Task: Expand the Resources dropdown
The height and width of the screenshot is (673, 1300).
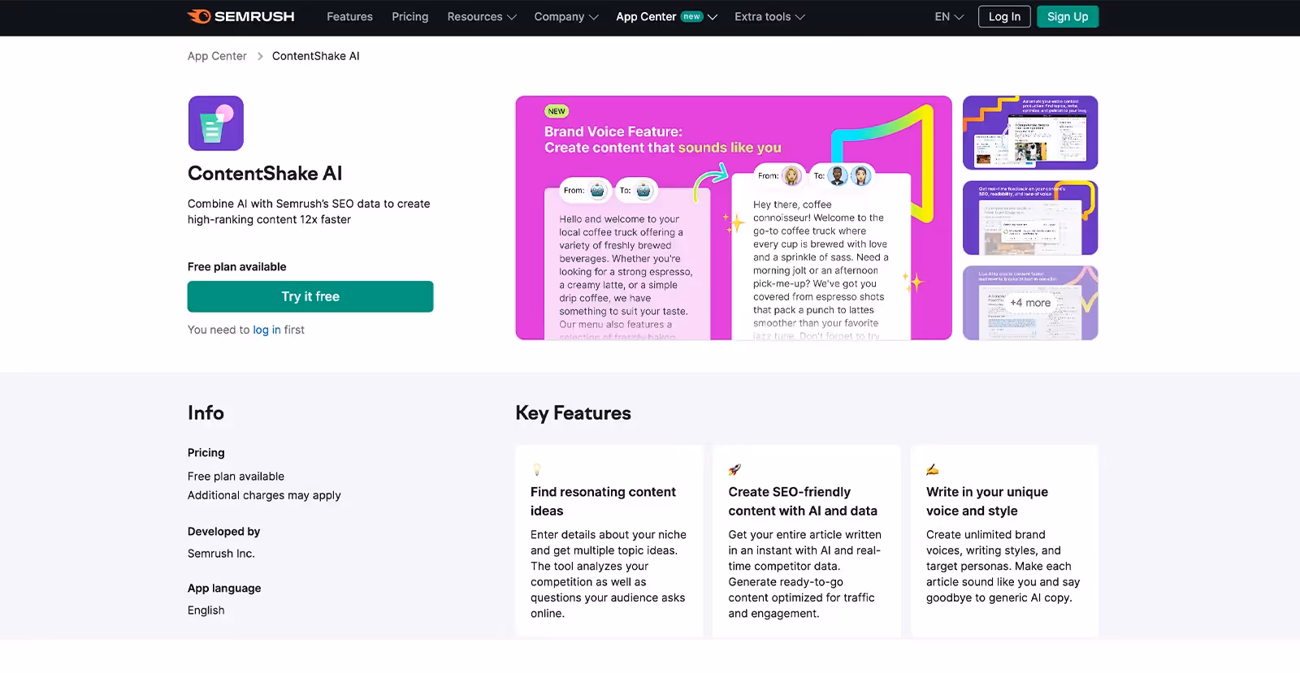Action: pos(482,16)
